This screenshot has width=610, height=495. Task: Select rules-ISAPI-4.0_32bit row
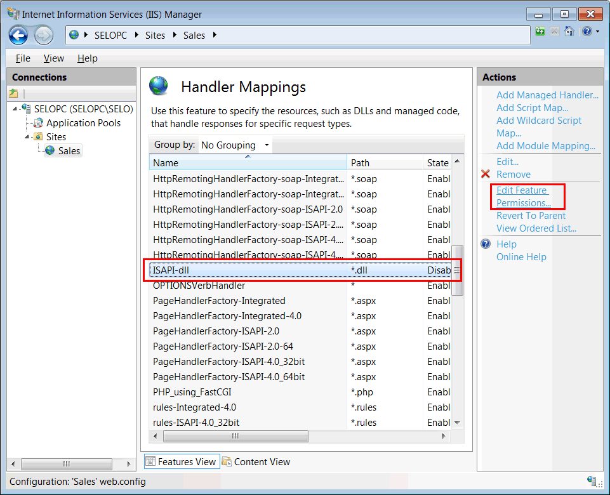(x=300, y=422)
